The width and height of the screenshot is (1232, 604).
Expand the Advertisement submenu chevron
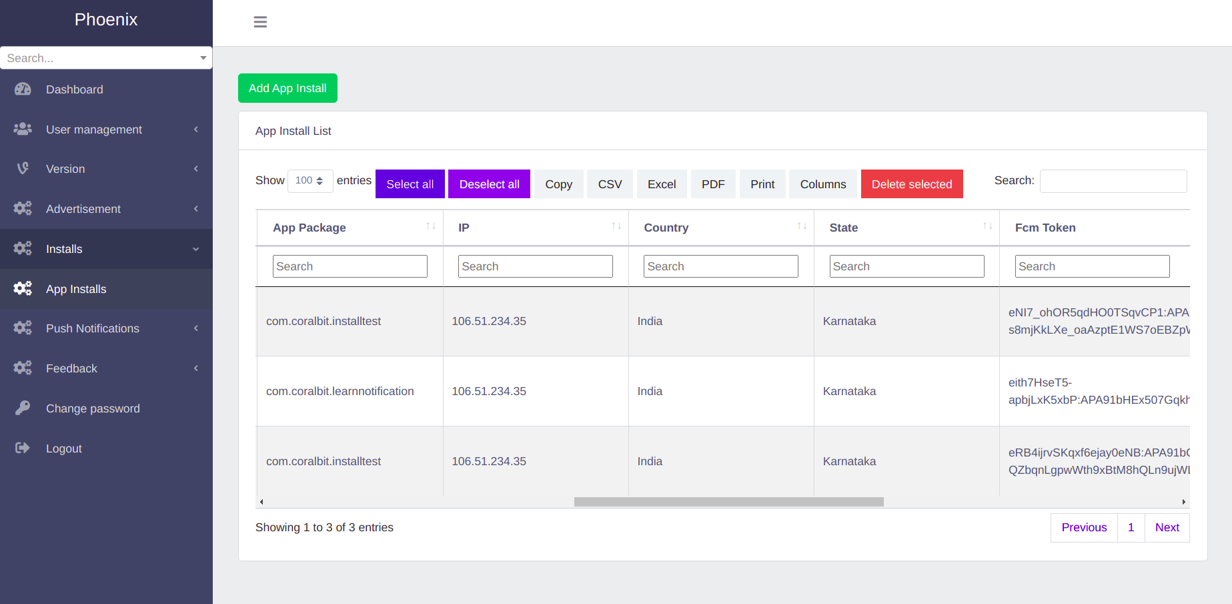pyautogui.click(x=196, y=209)
